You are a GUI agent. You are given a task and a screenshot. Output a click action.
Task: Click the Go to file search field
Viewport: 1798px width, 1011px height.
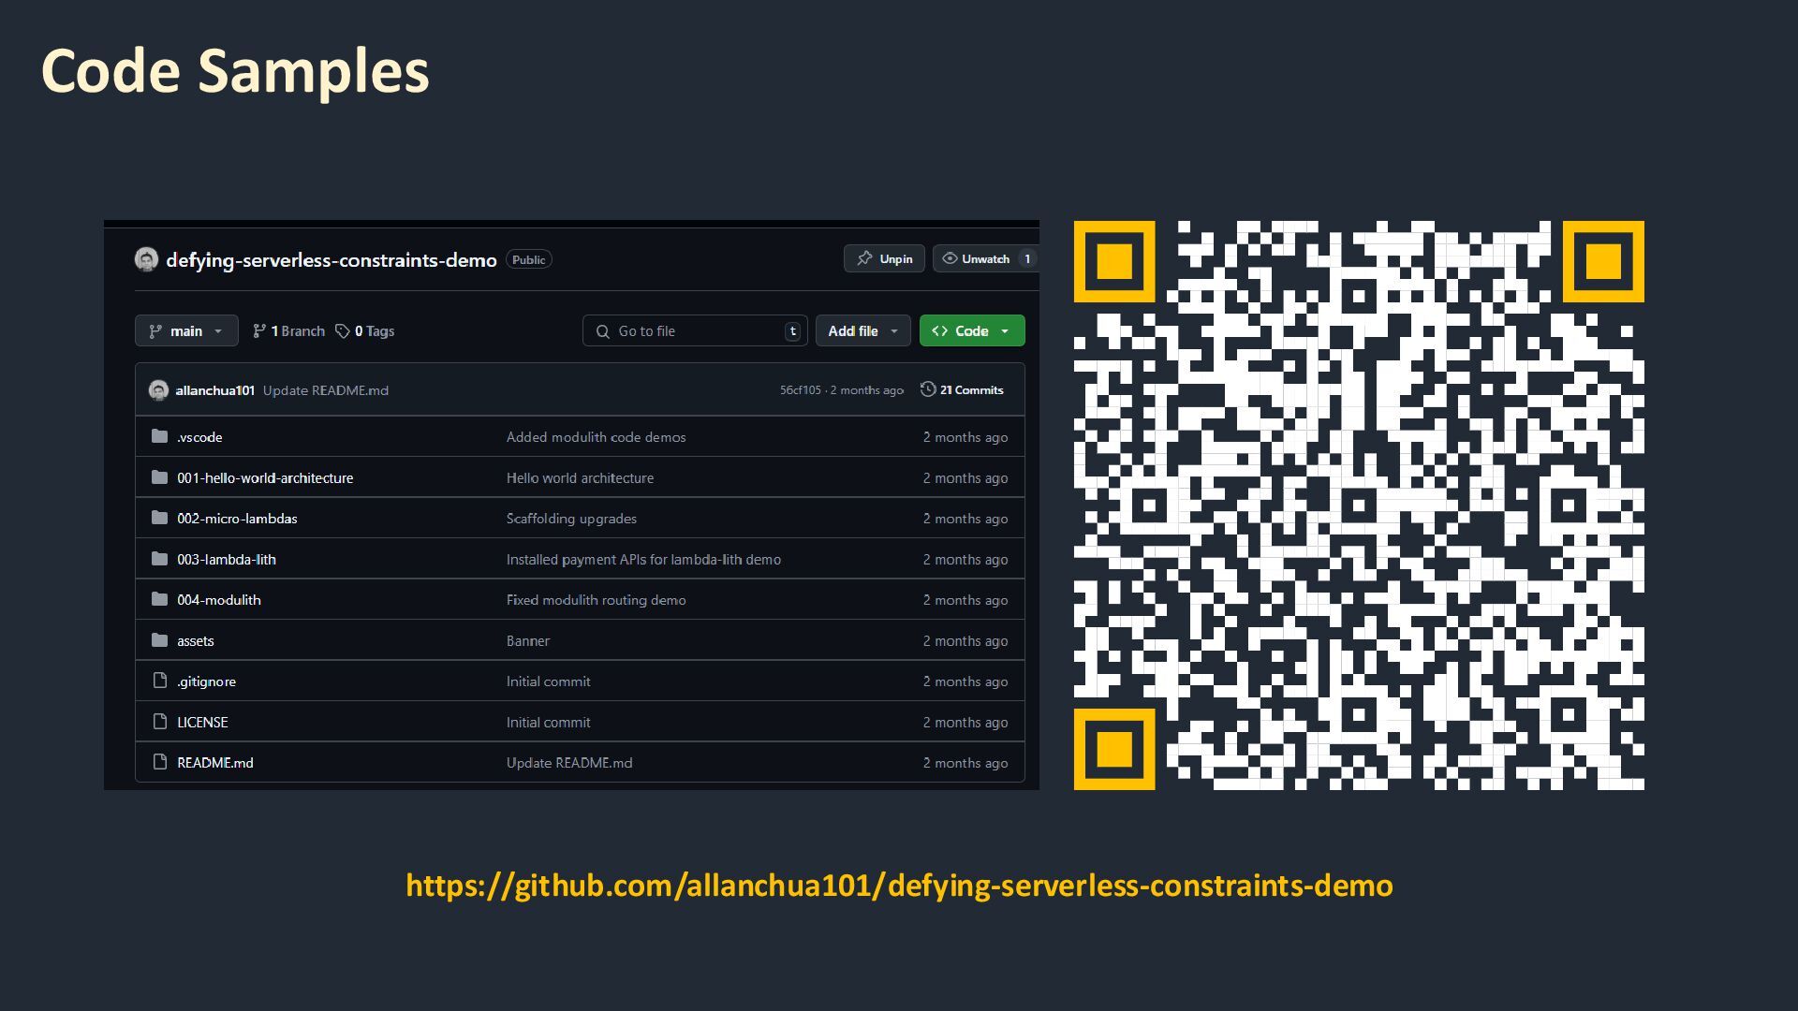(x=695, y=331)
